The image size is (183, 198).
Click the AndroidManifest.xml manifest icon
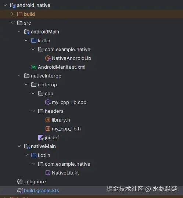tap(34, 67)
